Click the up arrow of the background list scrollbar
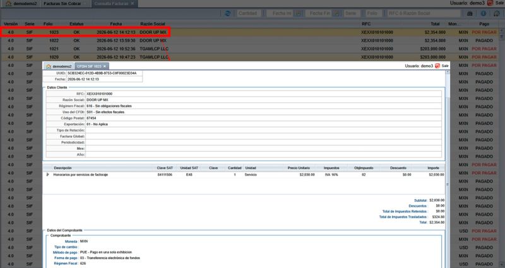The image size is (505, 268). click(x=502, y=30)
